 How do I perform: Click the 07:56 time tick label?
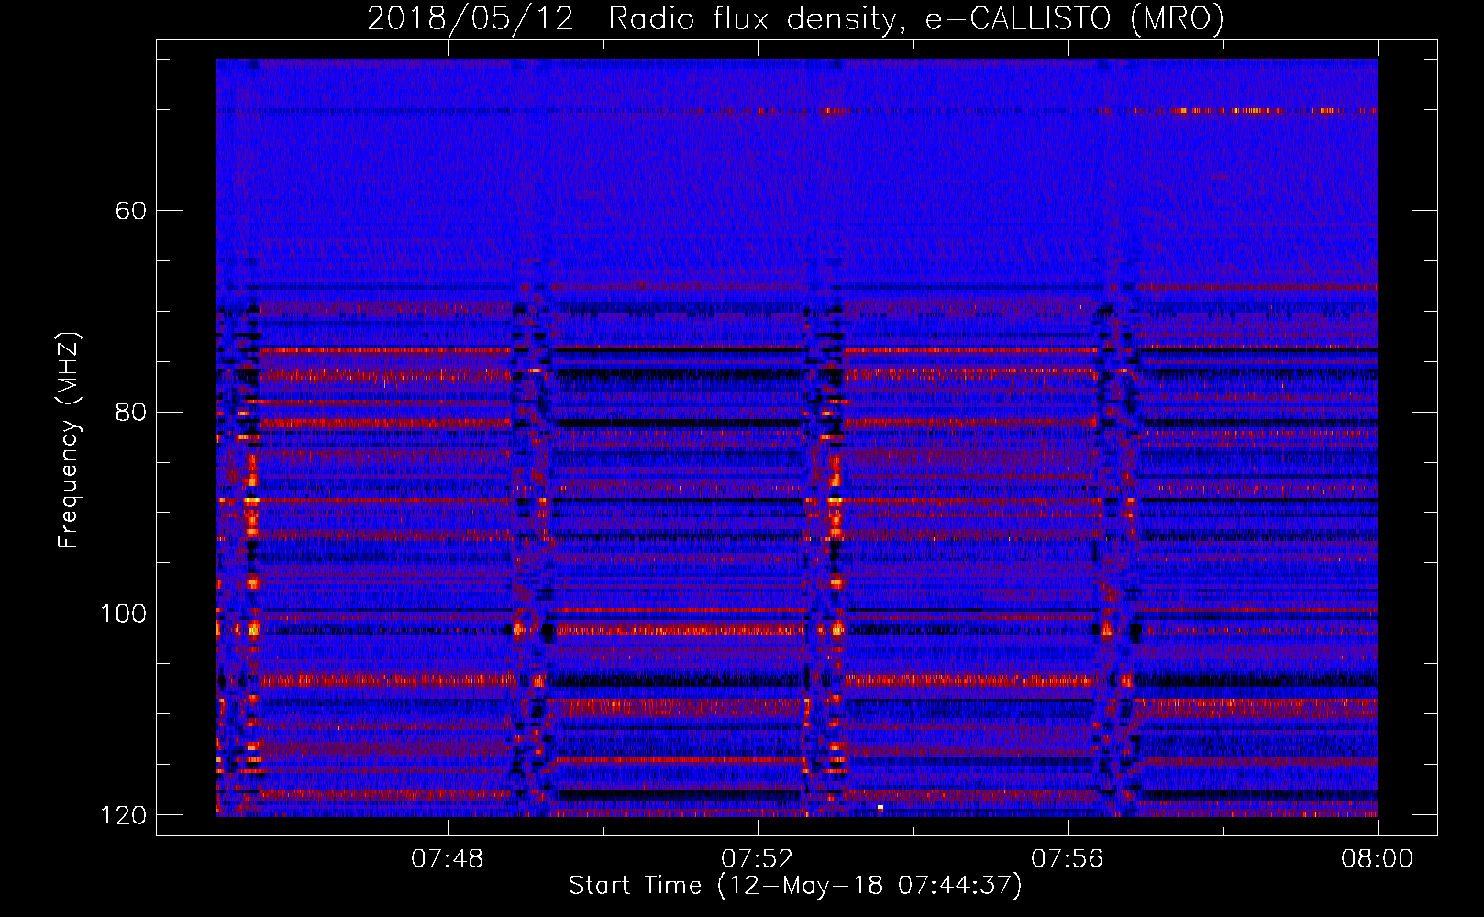coord(1068,859)
